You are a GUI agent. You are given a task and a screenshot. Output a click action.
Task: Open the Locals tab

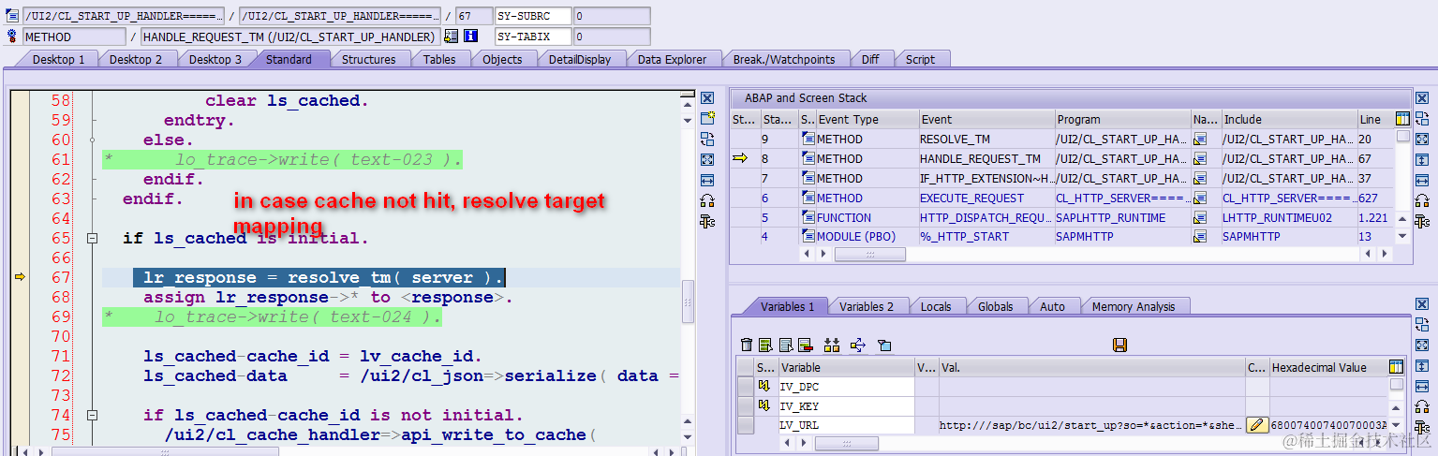(936, 306)
